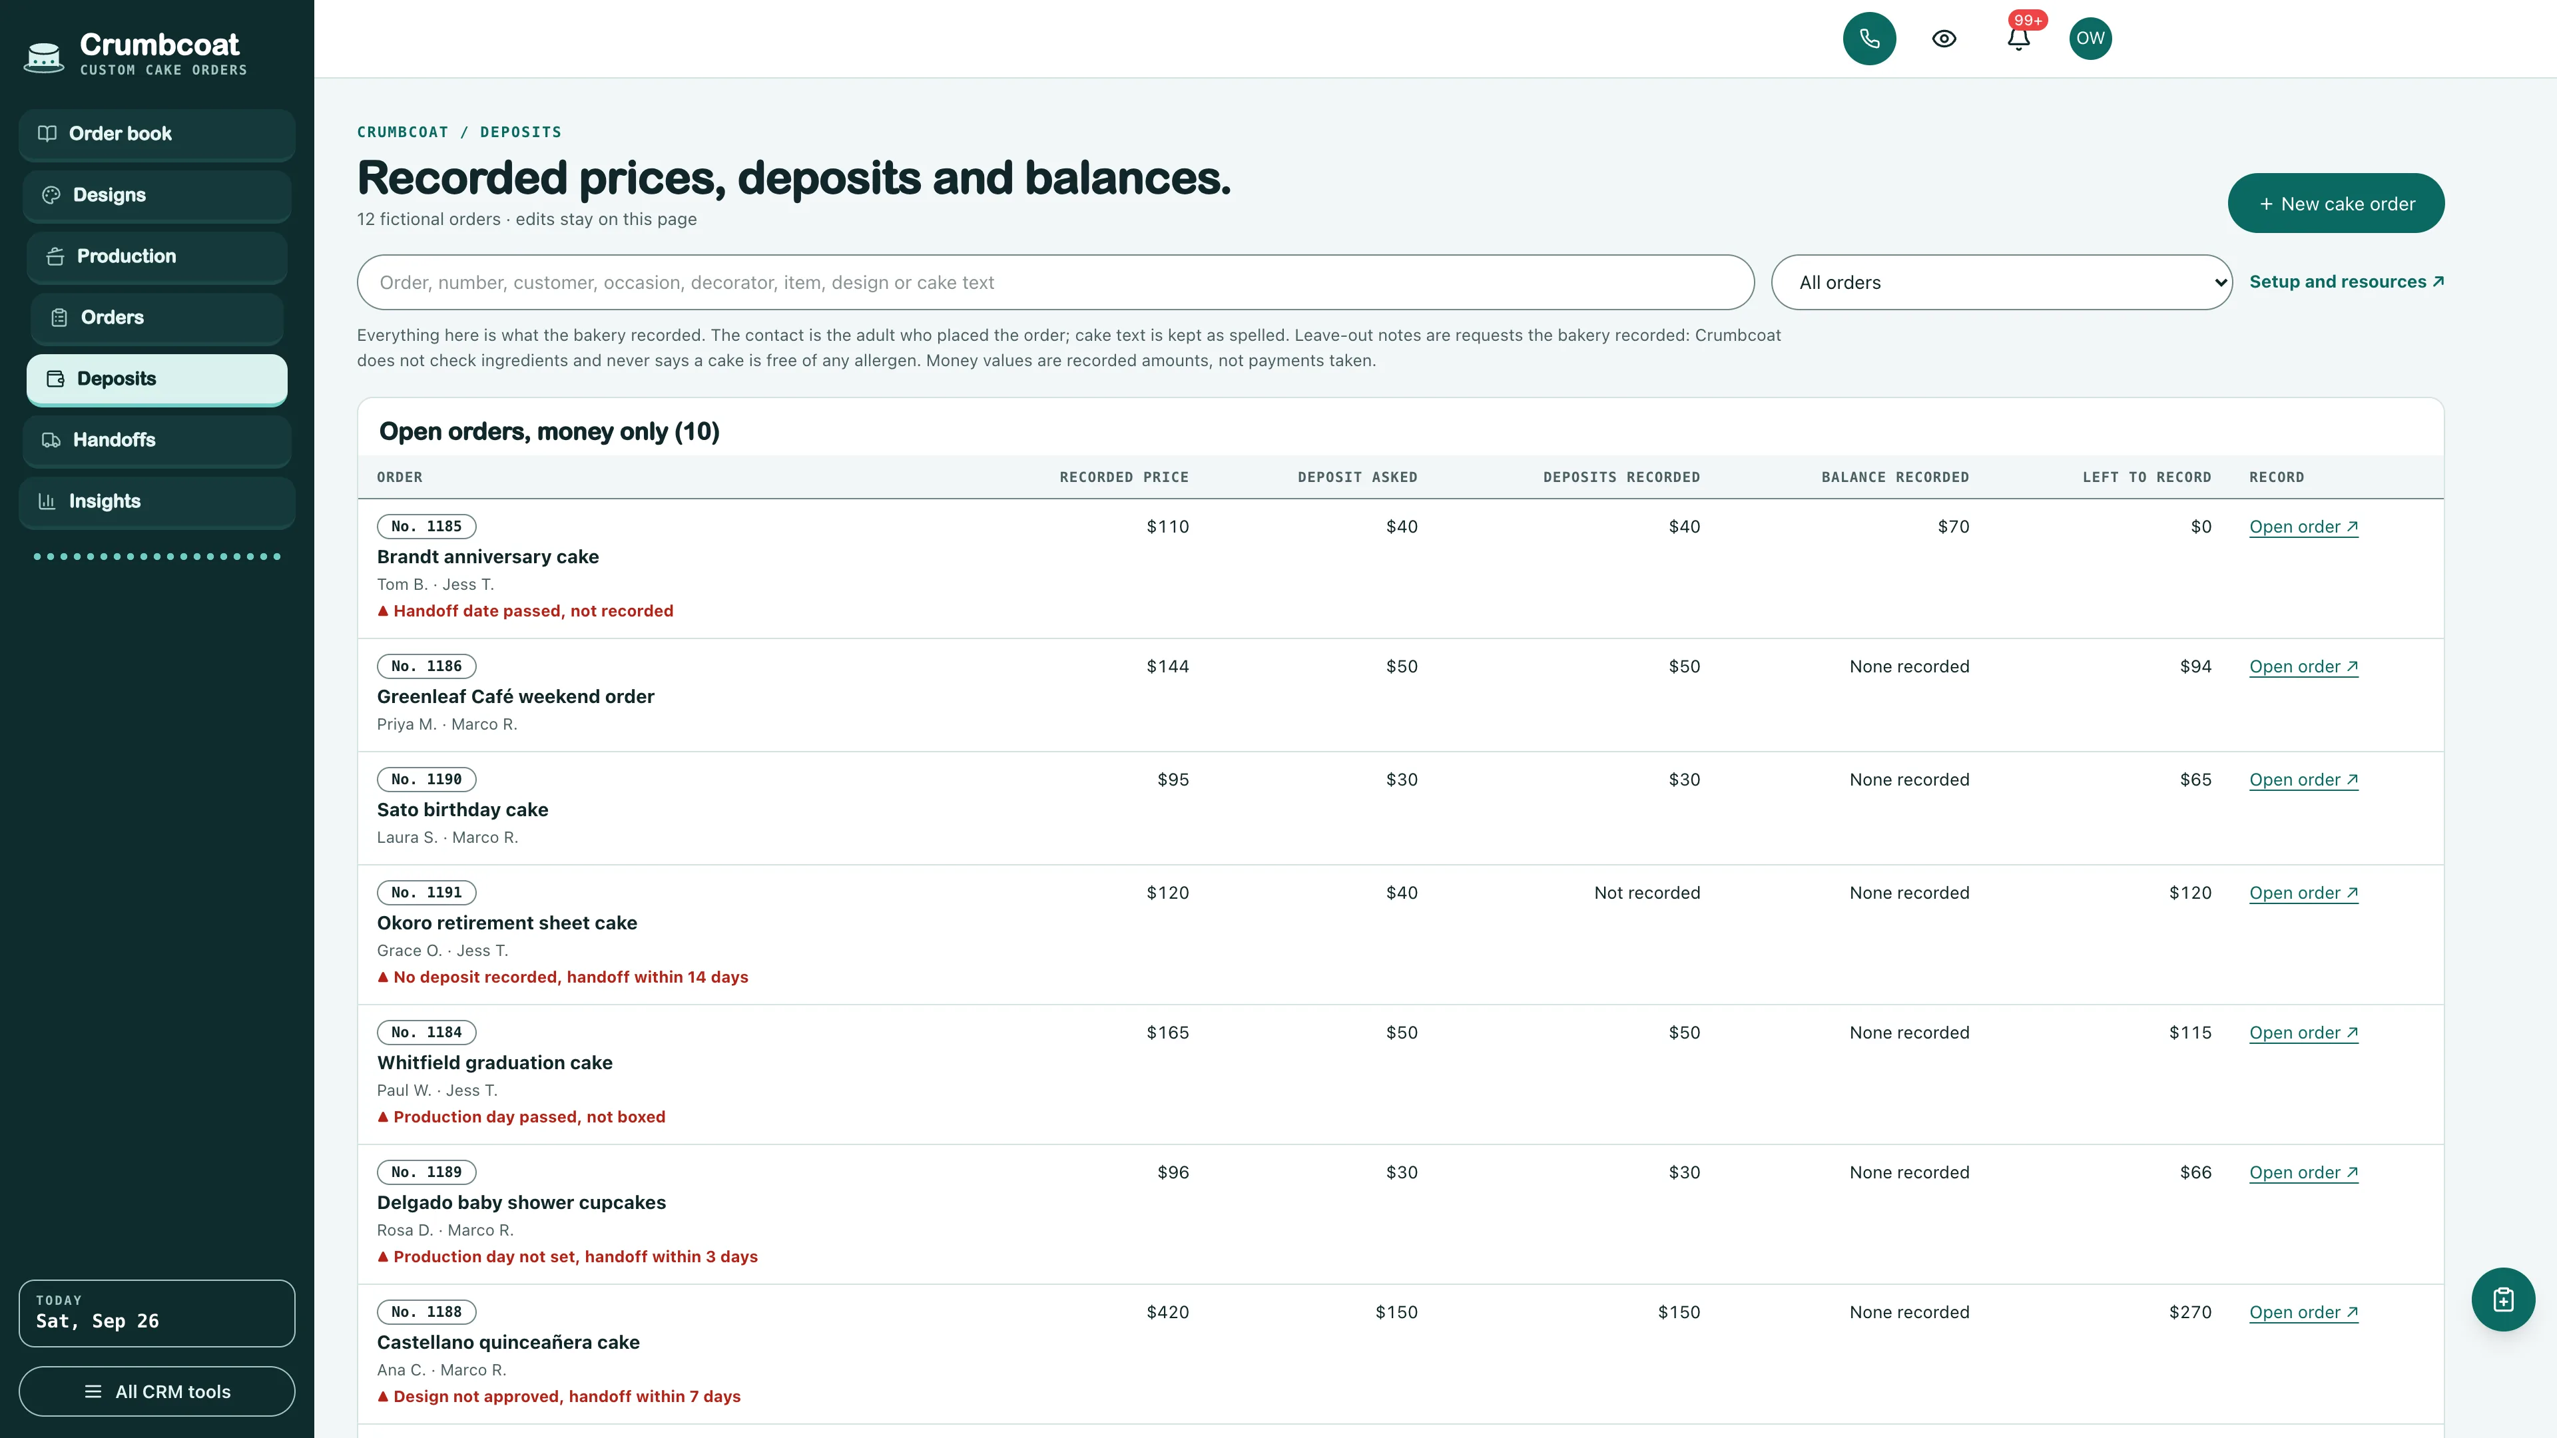Open the Insights chart icon
The image size is (2557, 1438).
47,501
